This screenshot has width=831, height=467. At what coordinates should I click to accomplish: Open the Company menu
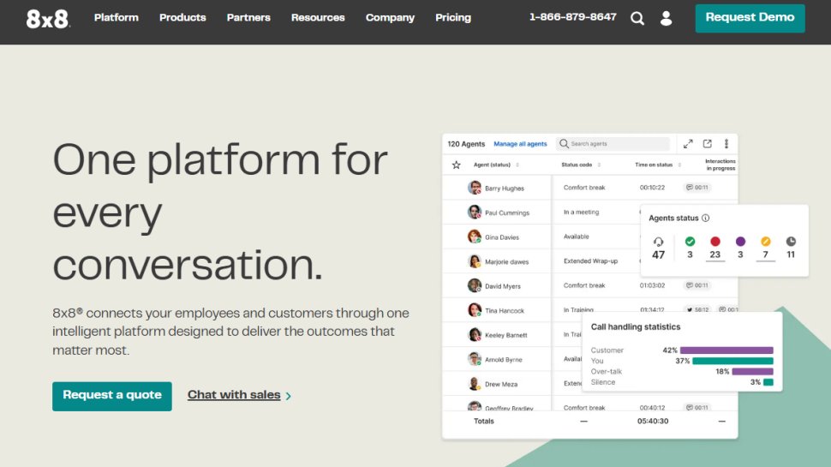(x=390, y=17)
